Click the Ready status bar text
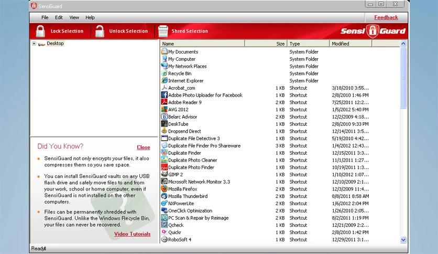The height and width of the screenshot is (254, 438). 38,248
